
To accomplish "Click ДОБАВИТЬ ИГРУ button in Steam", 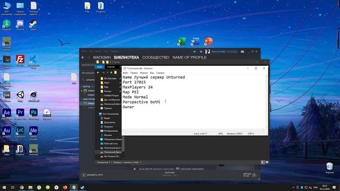I will pos(92,175).
